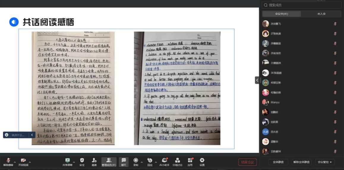
Task: Toggle 管理成员(41) members panel
Action: [x=109, y=160]
